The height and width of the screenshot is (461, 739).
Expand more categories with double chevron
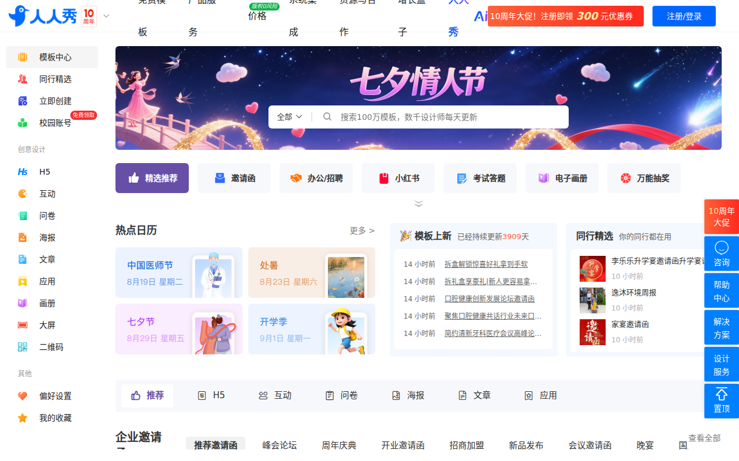(419, 203)
